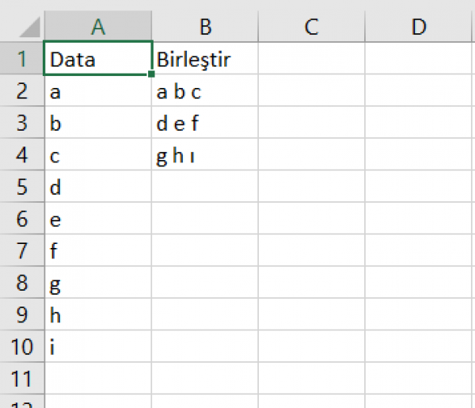Image resolution: width=475 pixels, height=408 pixels.
Task: Select row 9 header
Action: click(22, 315)
